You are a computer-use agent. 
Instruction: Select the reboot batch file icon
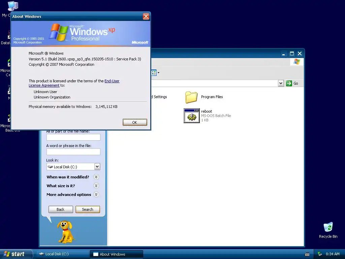[192, 116]
